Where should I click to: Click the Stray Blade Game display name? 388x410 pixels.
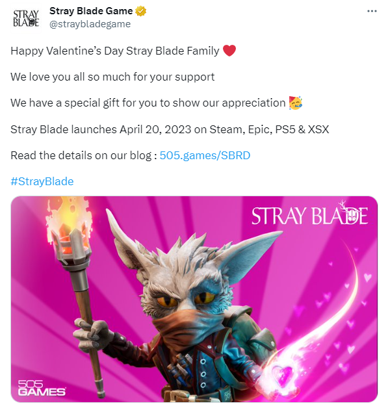tap(91, 11)
